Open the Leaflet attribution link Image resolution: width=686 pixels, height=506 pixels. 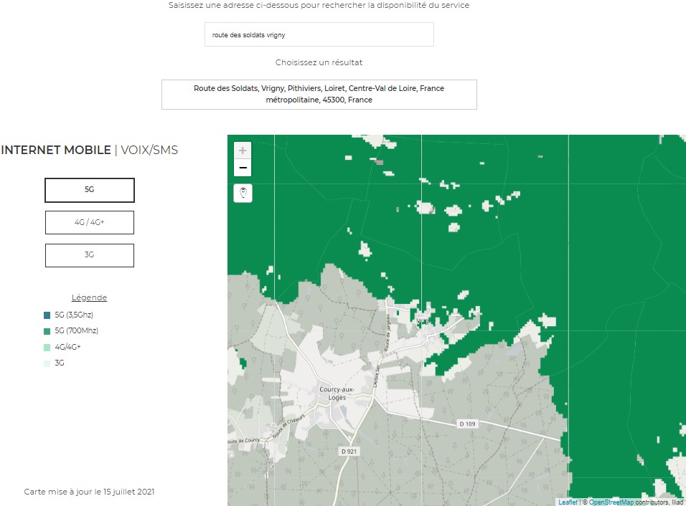point(568,502)
